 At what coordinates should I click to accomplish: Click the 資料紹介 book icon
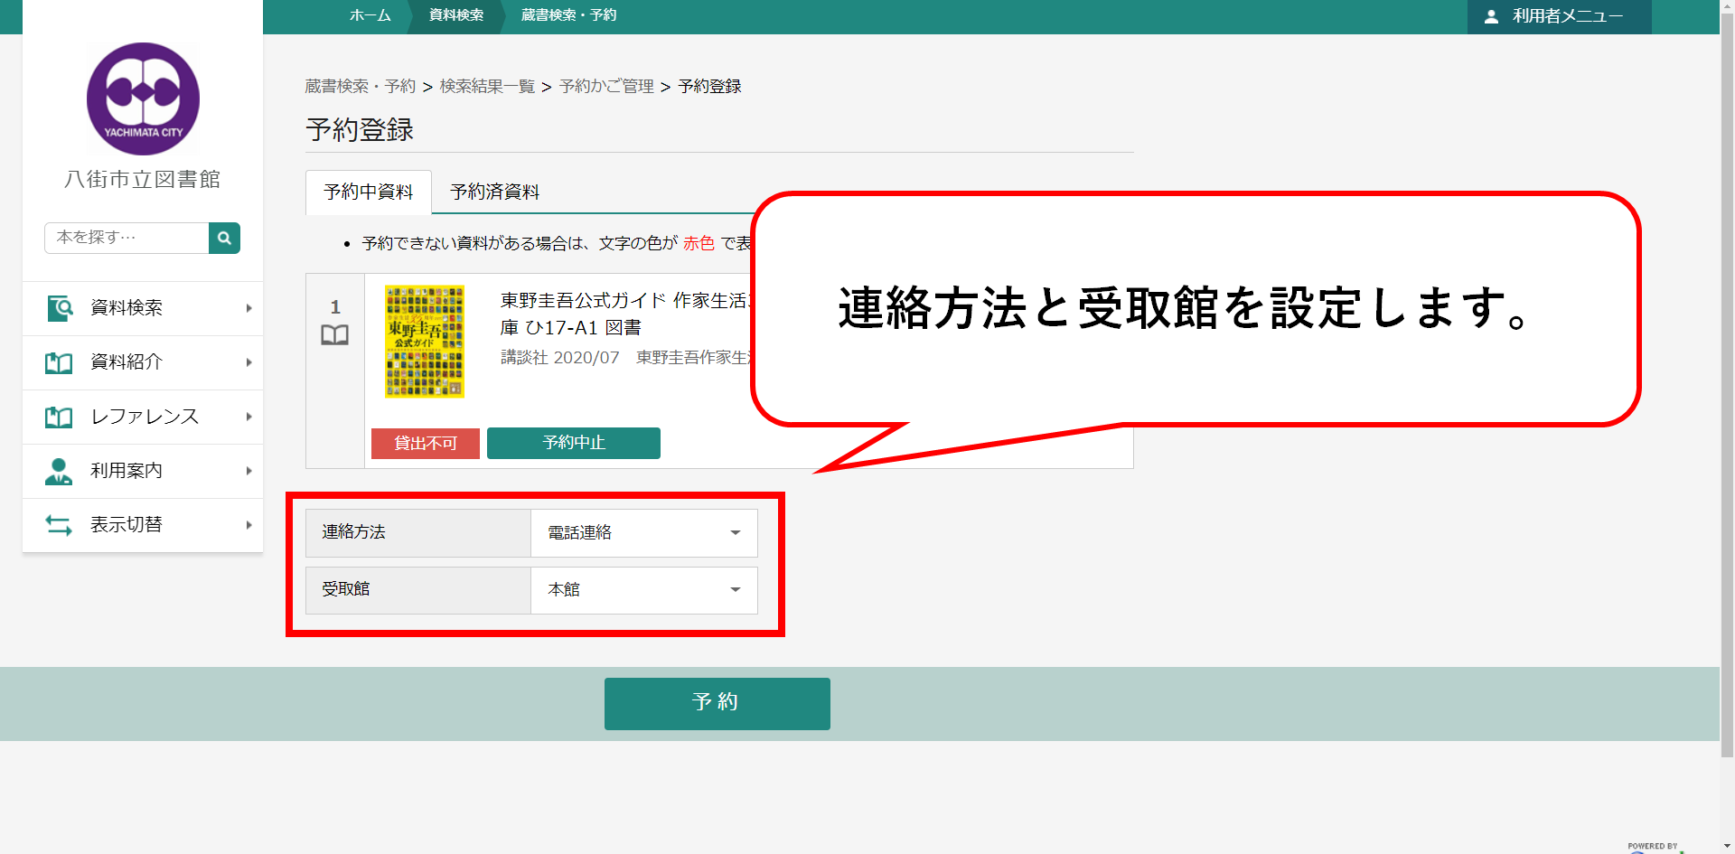click(60, 362)
